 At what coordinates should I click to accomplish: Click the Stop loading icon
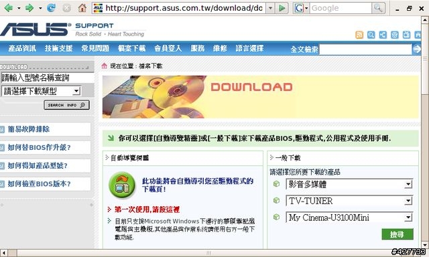pos(67,8)
